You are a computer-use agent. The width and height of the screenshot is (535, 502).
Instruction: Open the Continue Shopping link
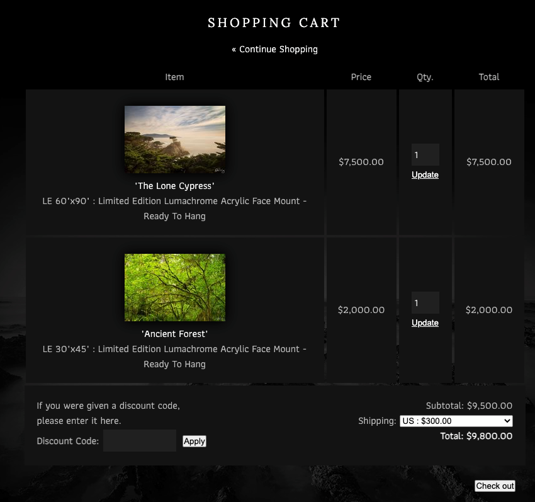pyautogui.click(x=274, y=49)
